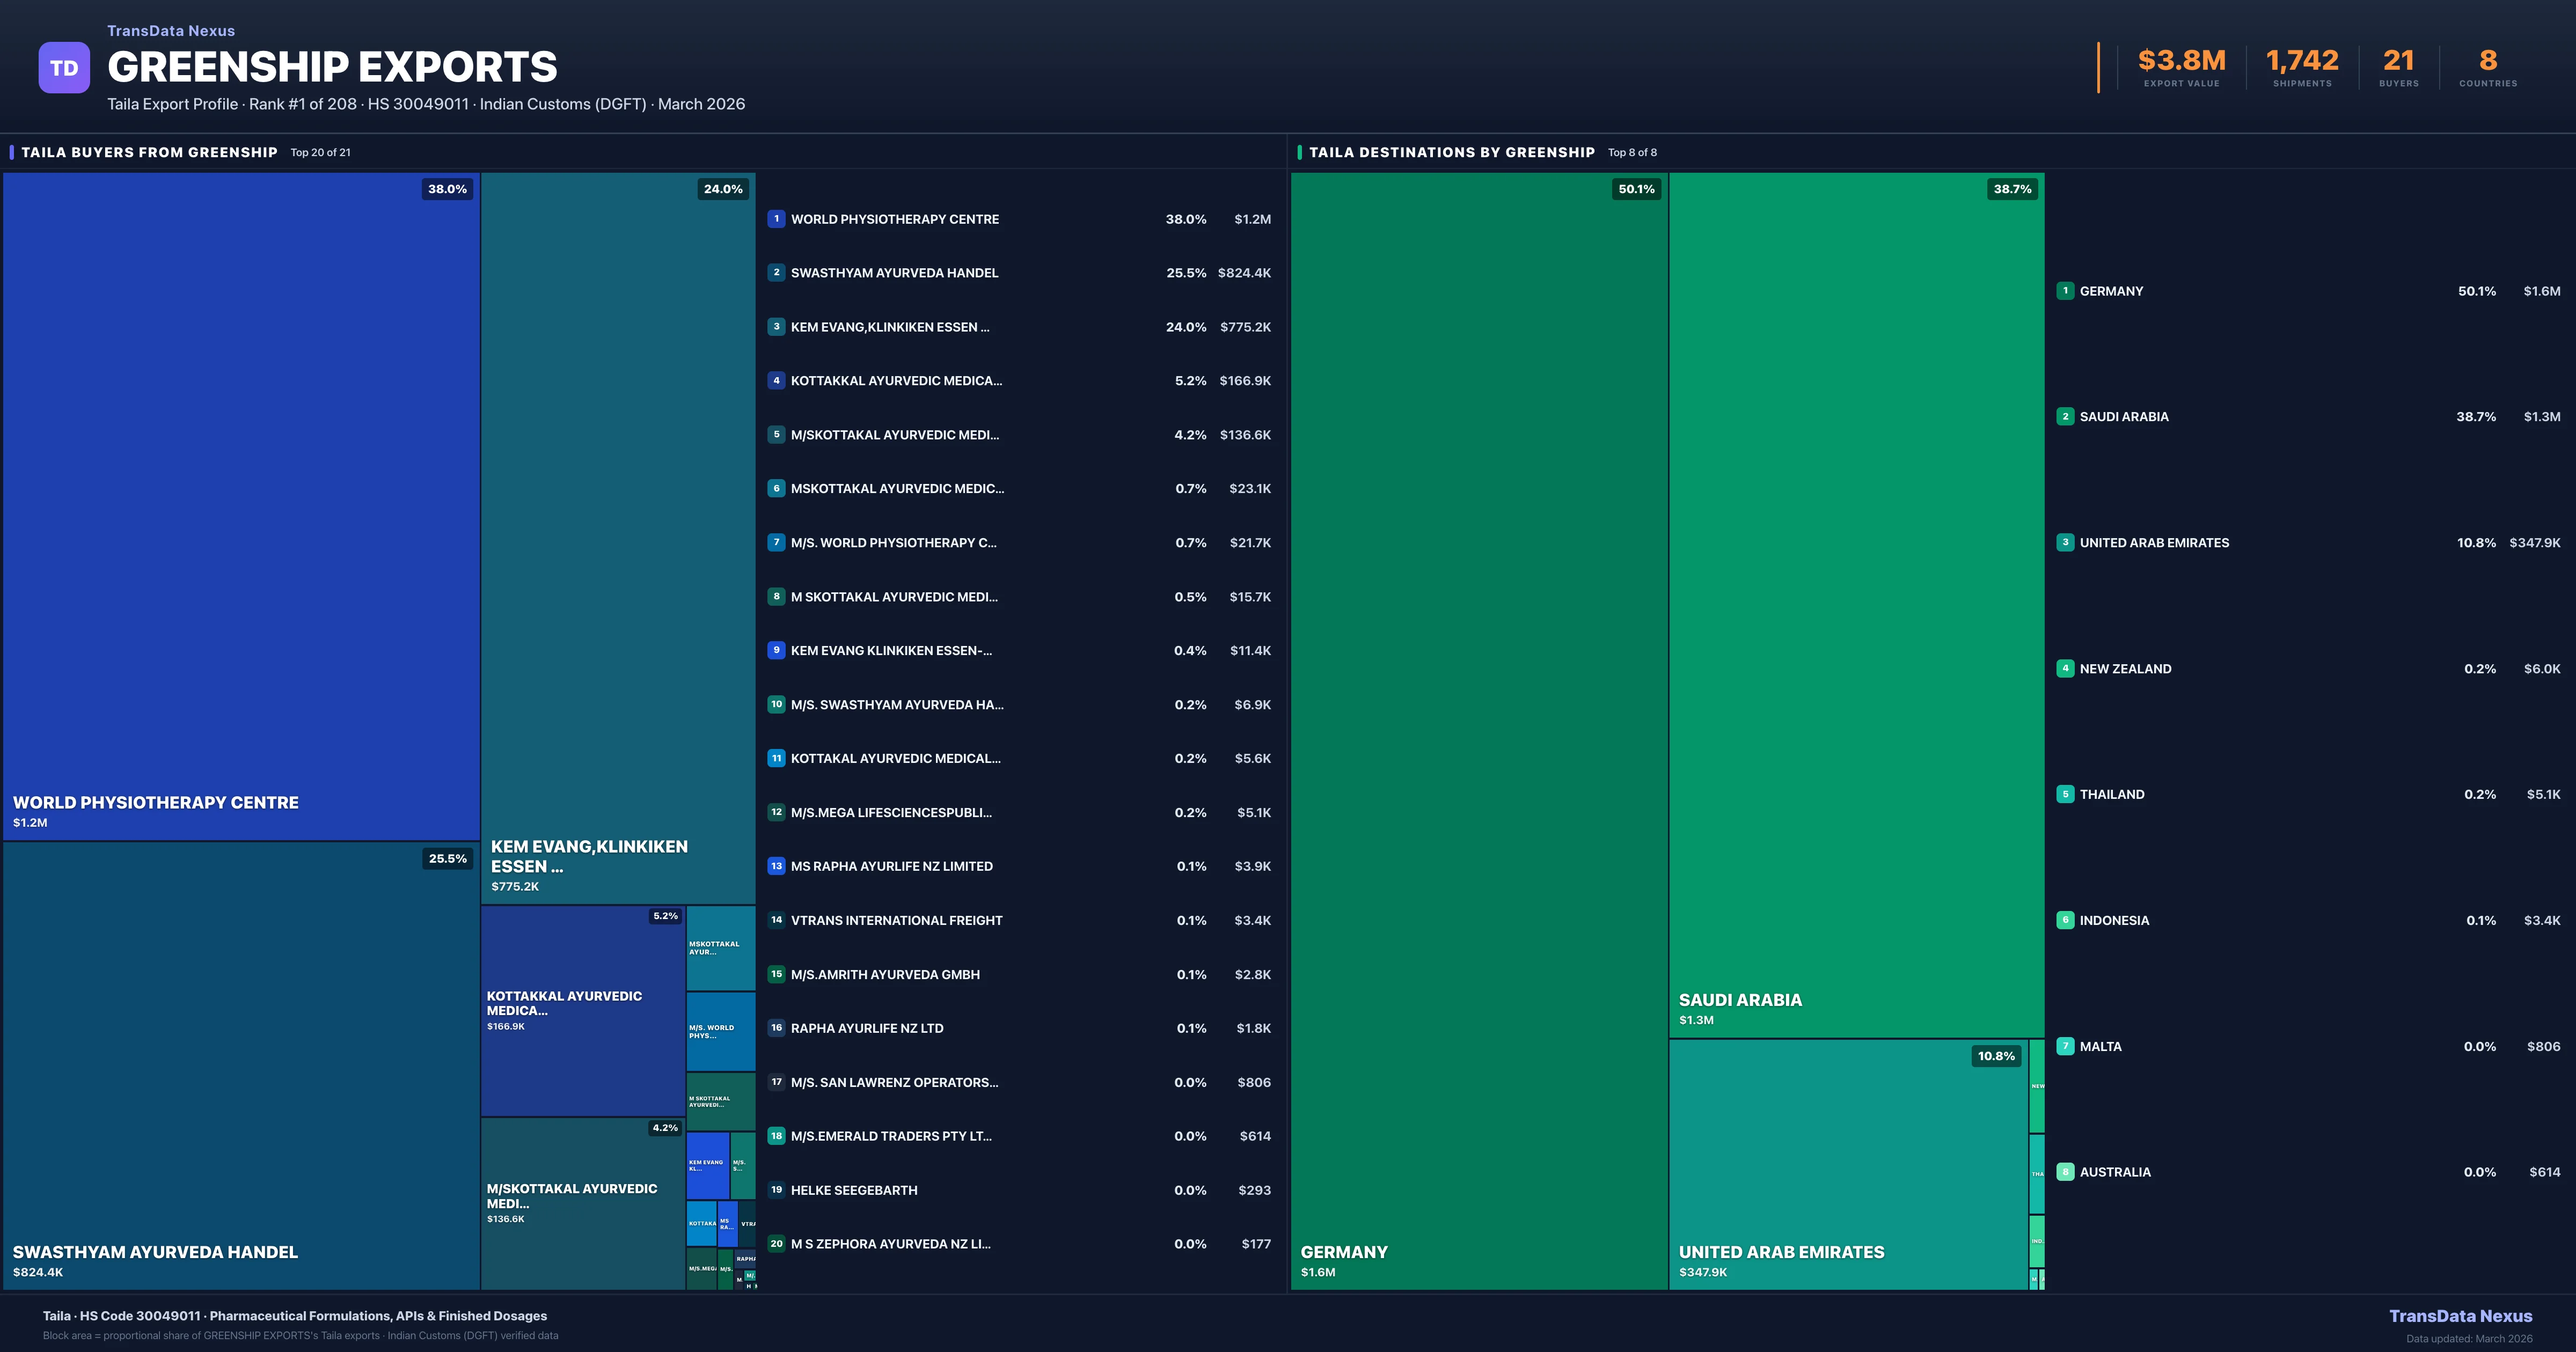The width and height of the screenshot is (2576, 1352).
Task: Click the Saudi Arabia treemap block
Action: [x=1856, y=605]
